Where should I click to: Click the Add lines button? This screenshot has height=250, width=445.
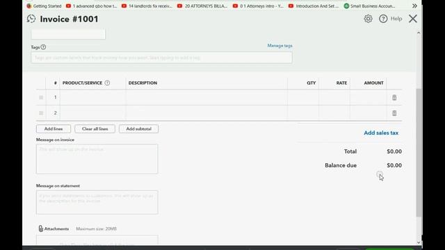(54, 128)
